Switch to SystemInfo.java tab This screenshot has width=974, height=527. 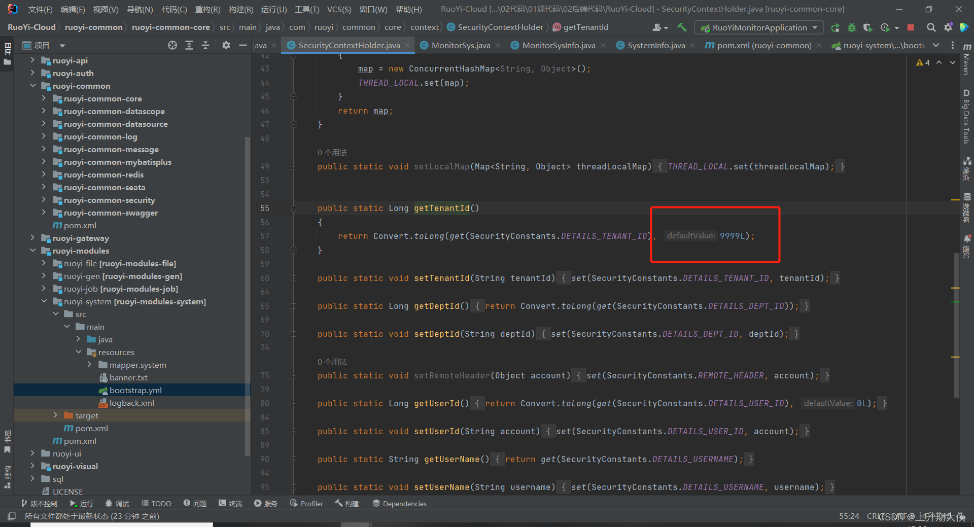click(x=656, y=45)
